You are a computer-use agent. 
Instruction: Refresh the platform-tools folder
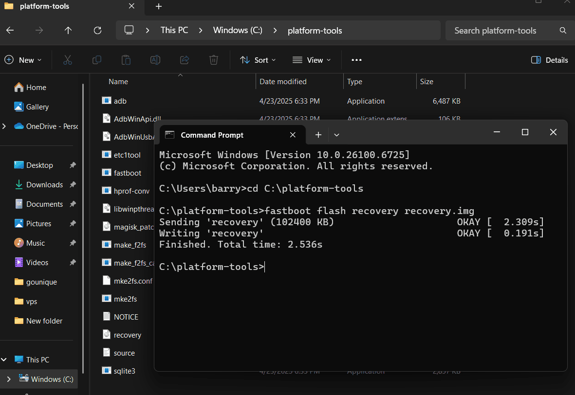pyautogui.click(x=97, y=31)
